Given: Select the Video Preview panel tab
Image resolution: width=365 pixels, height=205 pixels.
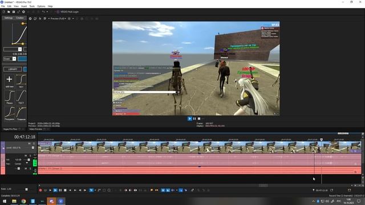Looking at the screenshot, I should (x=36, y=129).
